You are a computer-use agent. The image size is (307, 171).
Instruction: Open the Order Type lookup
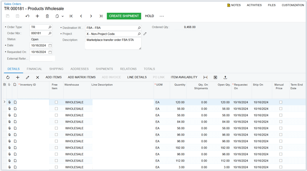point(50,27)
